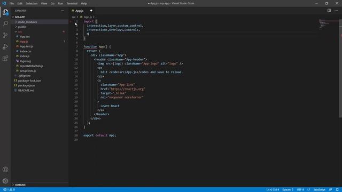Open the Go menu

(x=52, y=4)
